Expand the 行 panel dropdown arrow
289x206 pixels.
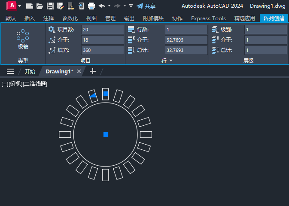point(171,61)
